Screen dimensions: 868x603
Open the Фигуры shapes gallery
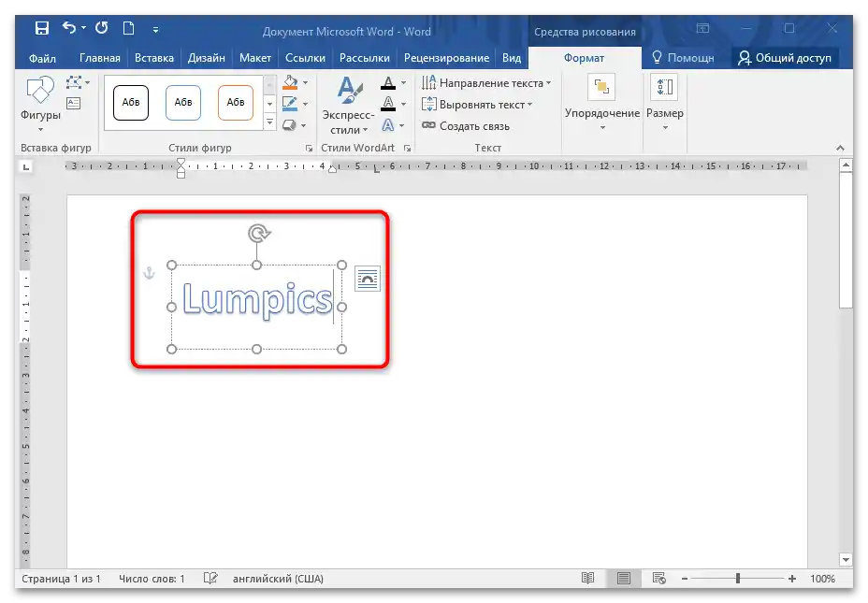(40, 104)
